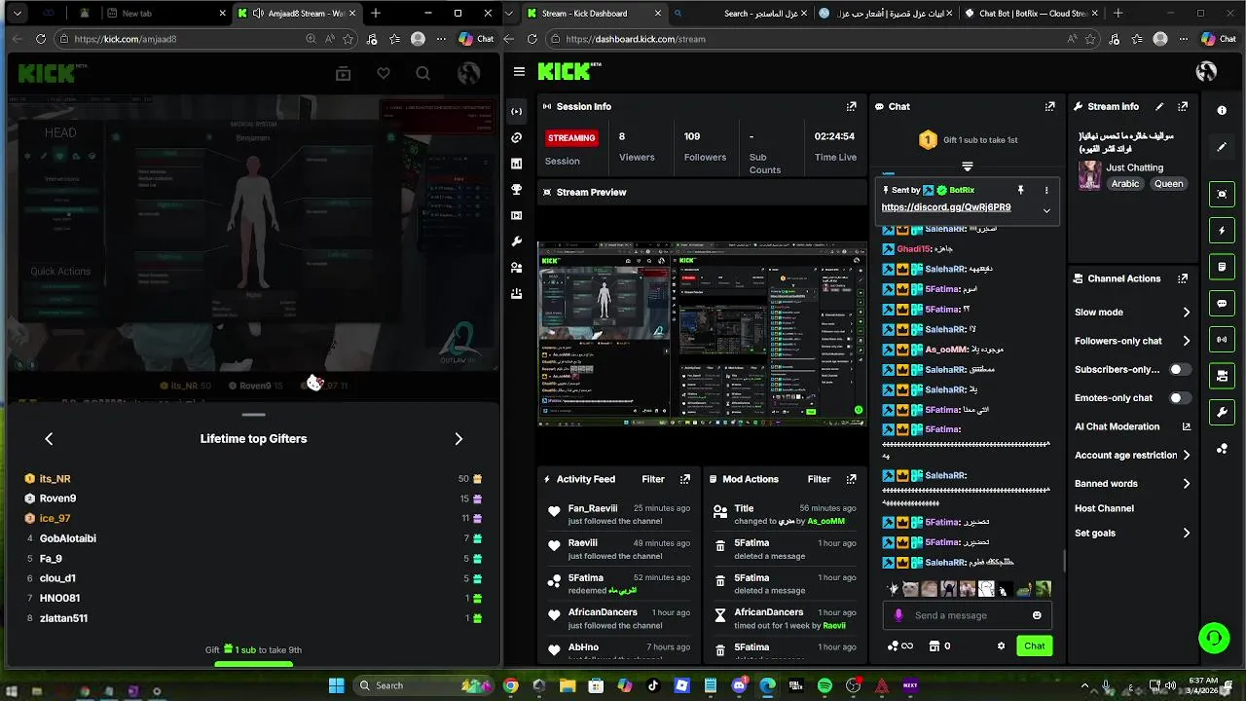Image resolution: width=1246 pixels, height=701 pixels.
Task: Open File Explorer from the taskbar
Action: pos(567,686)
